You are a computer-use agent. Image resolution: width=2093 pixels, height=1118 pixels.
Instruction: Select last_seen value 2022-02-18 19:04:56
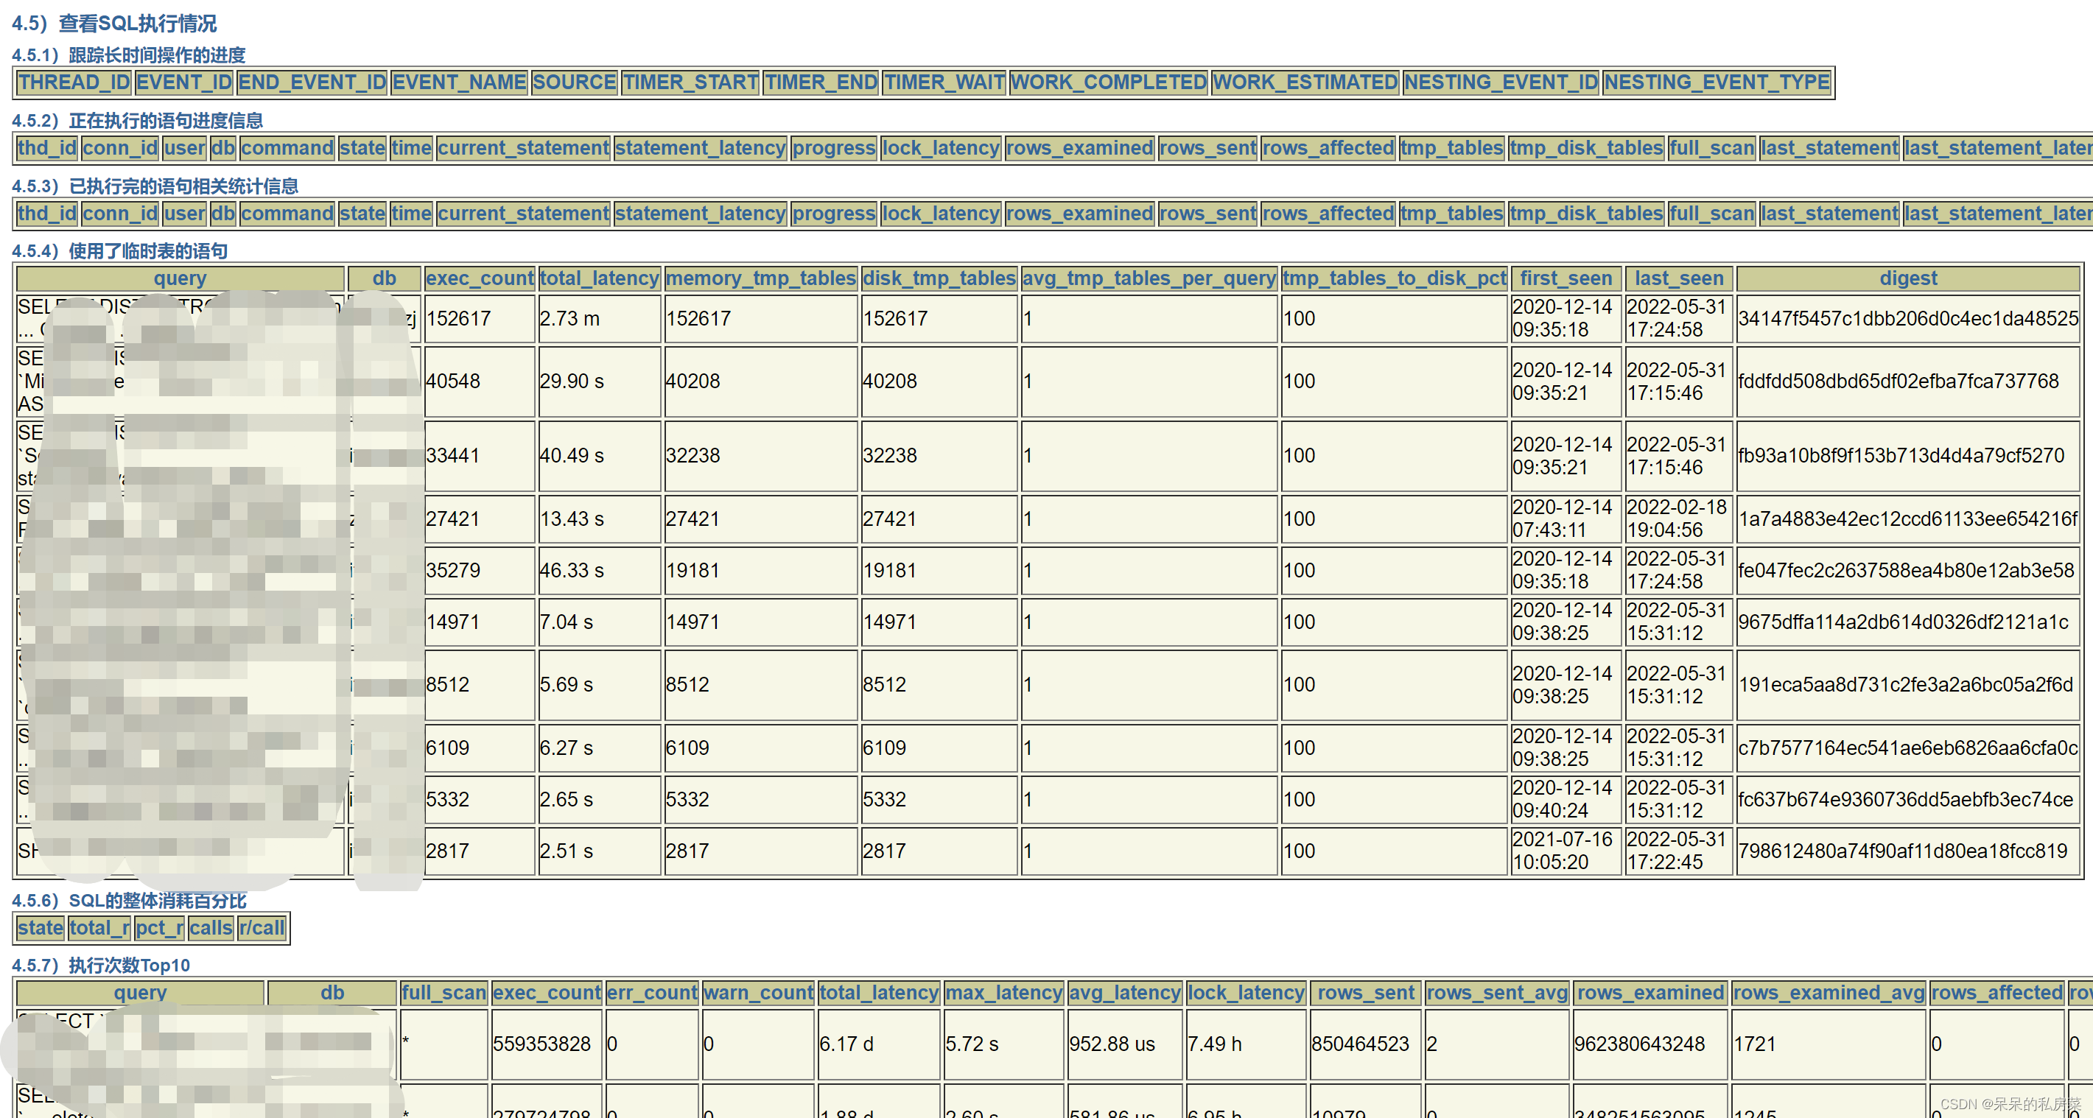1677,518
